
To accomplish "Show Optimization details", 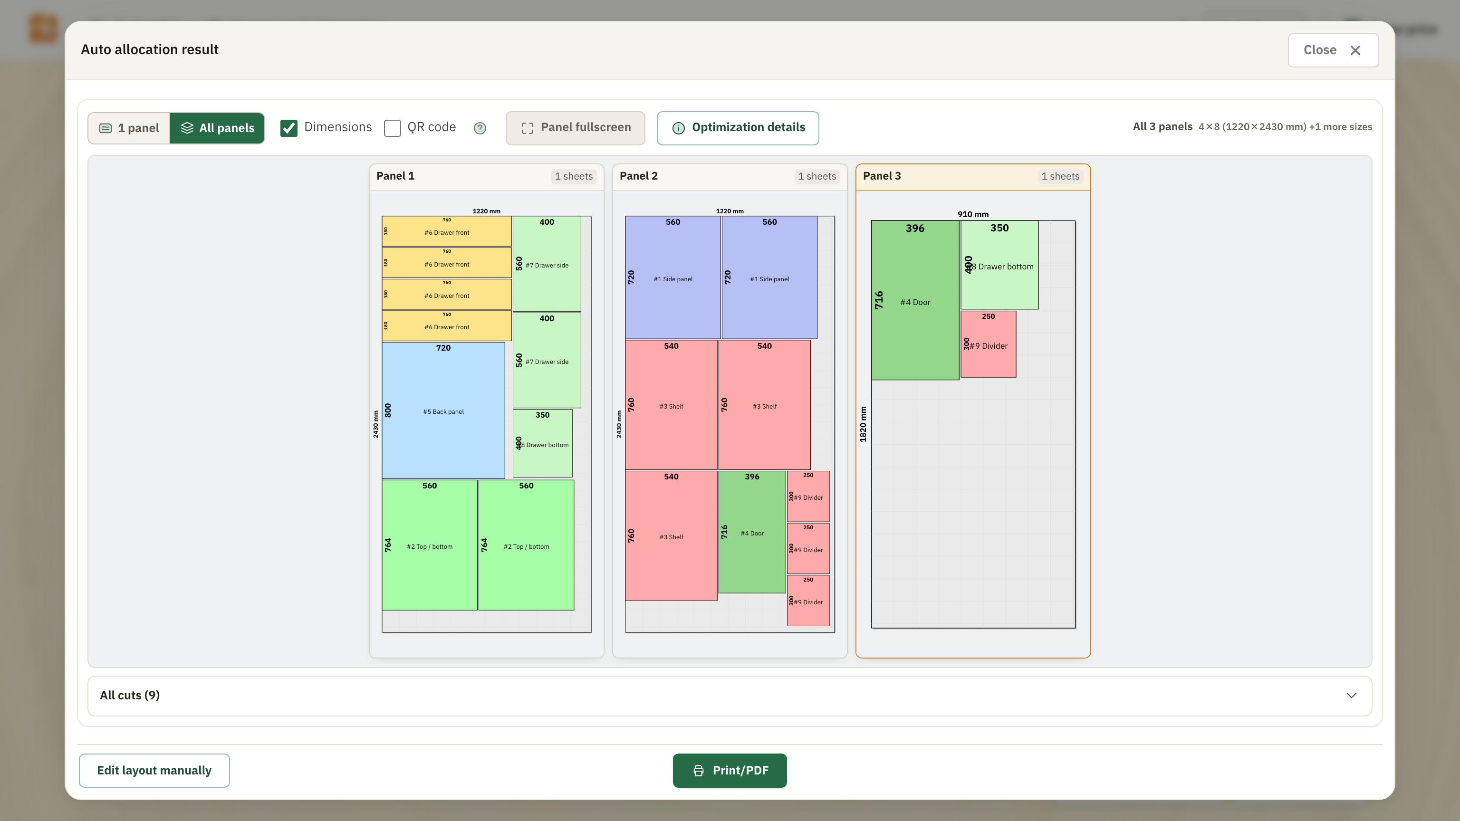I will [x=738, y=128].
